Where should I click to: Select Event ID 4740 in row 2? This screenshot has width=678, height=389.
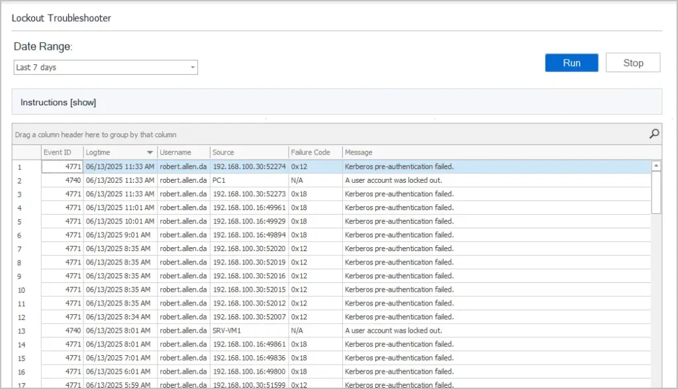click(x=62, y=180)
